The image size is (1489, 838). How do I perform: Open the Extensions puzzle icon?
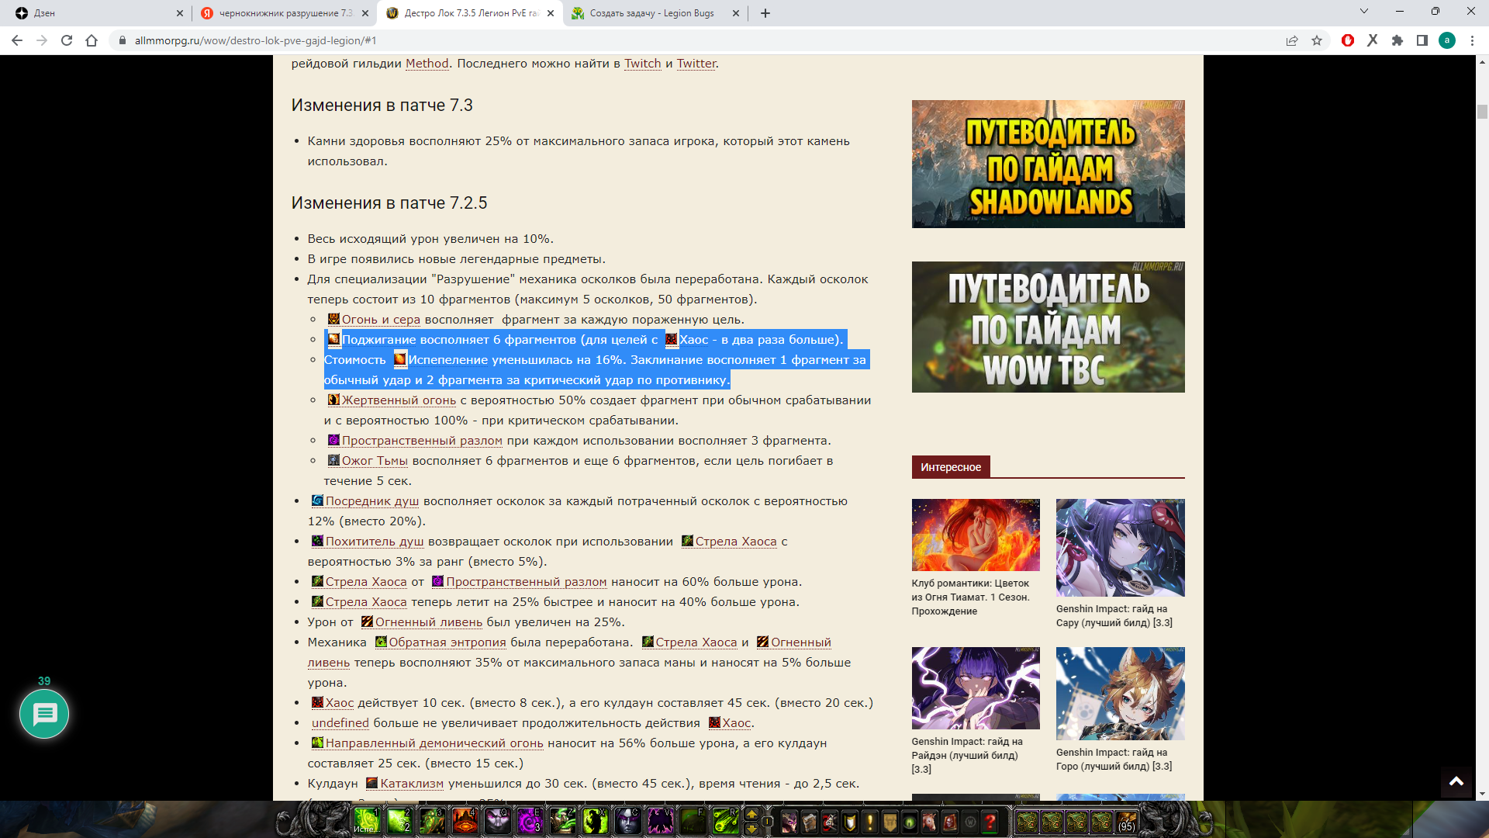pyautogui.click(x=1397, y=40)
